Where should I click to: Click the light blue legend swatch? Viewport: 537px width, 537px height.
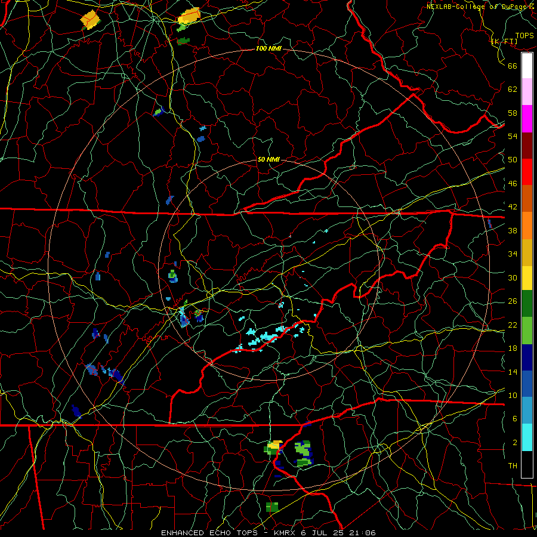[x=527, y=411]
